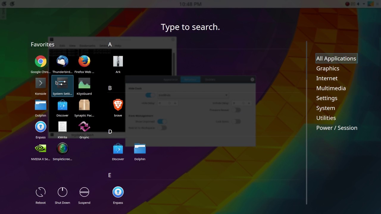Launch Thunderbird mail client
Viewport: 381px width, 214px height.
62,64
